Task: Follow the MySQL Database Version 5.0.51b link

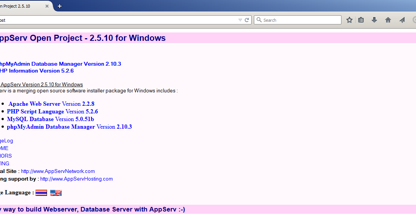Action: (50, 119)
